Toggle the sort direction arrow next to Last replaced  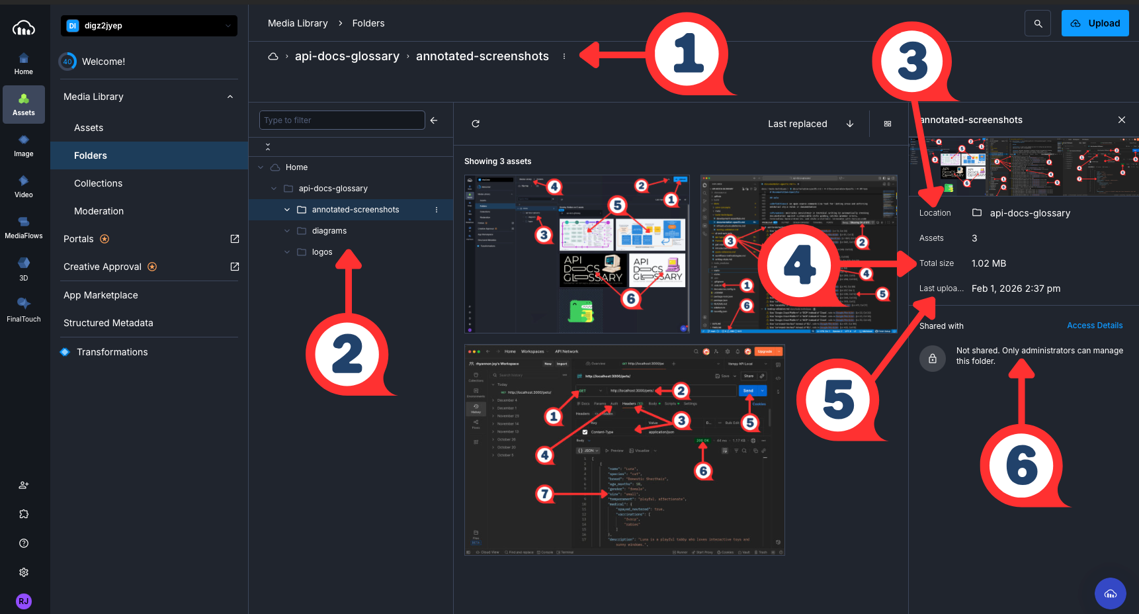(849, 124)
